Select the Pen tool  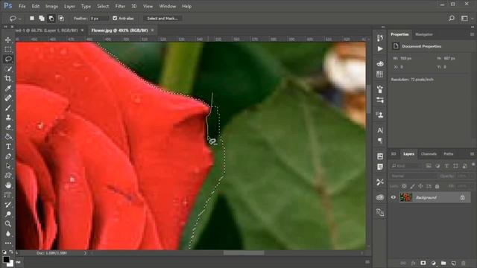click(x=8, y=156)
